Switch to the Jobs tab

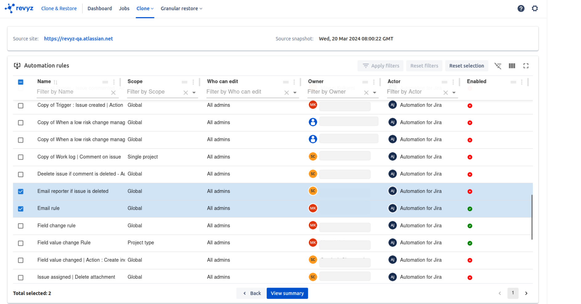[124, 9]
